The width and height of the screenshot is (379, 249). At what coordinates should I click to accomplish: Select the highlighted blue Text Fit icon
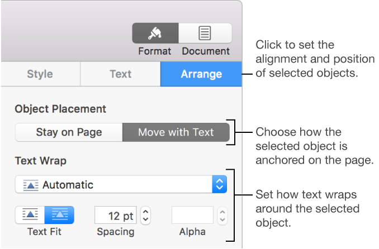coord(59,215)
